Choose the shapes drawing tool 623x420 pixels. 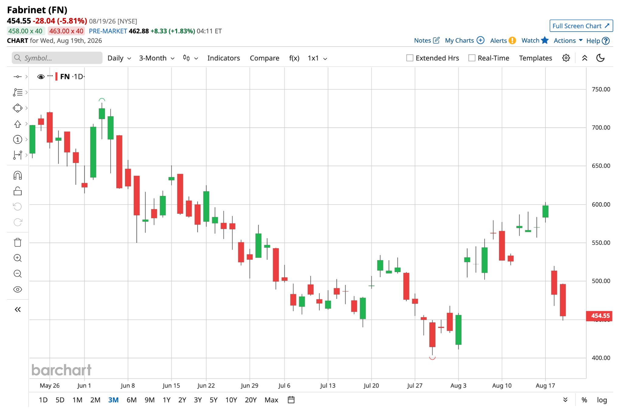click(x=18, y=108)
